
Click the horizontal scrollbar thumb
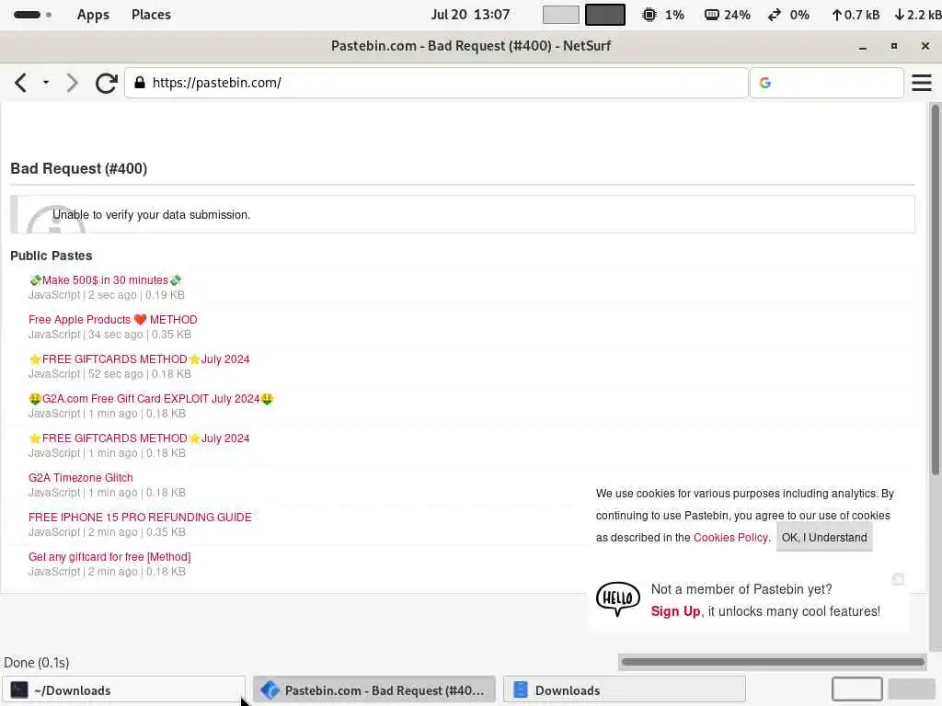tap(773, 662)
